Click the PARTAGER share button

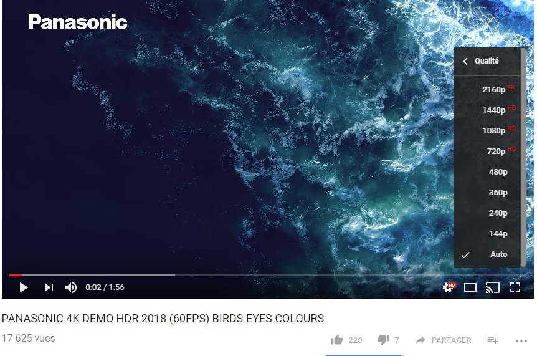coord(444,340)
